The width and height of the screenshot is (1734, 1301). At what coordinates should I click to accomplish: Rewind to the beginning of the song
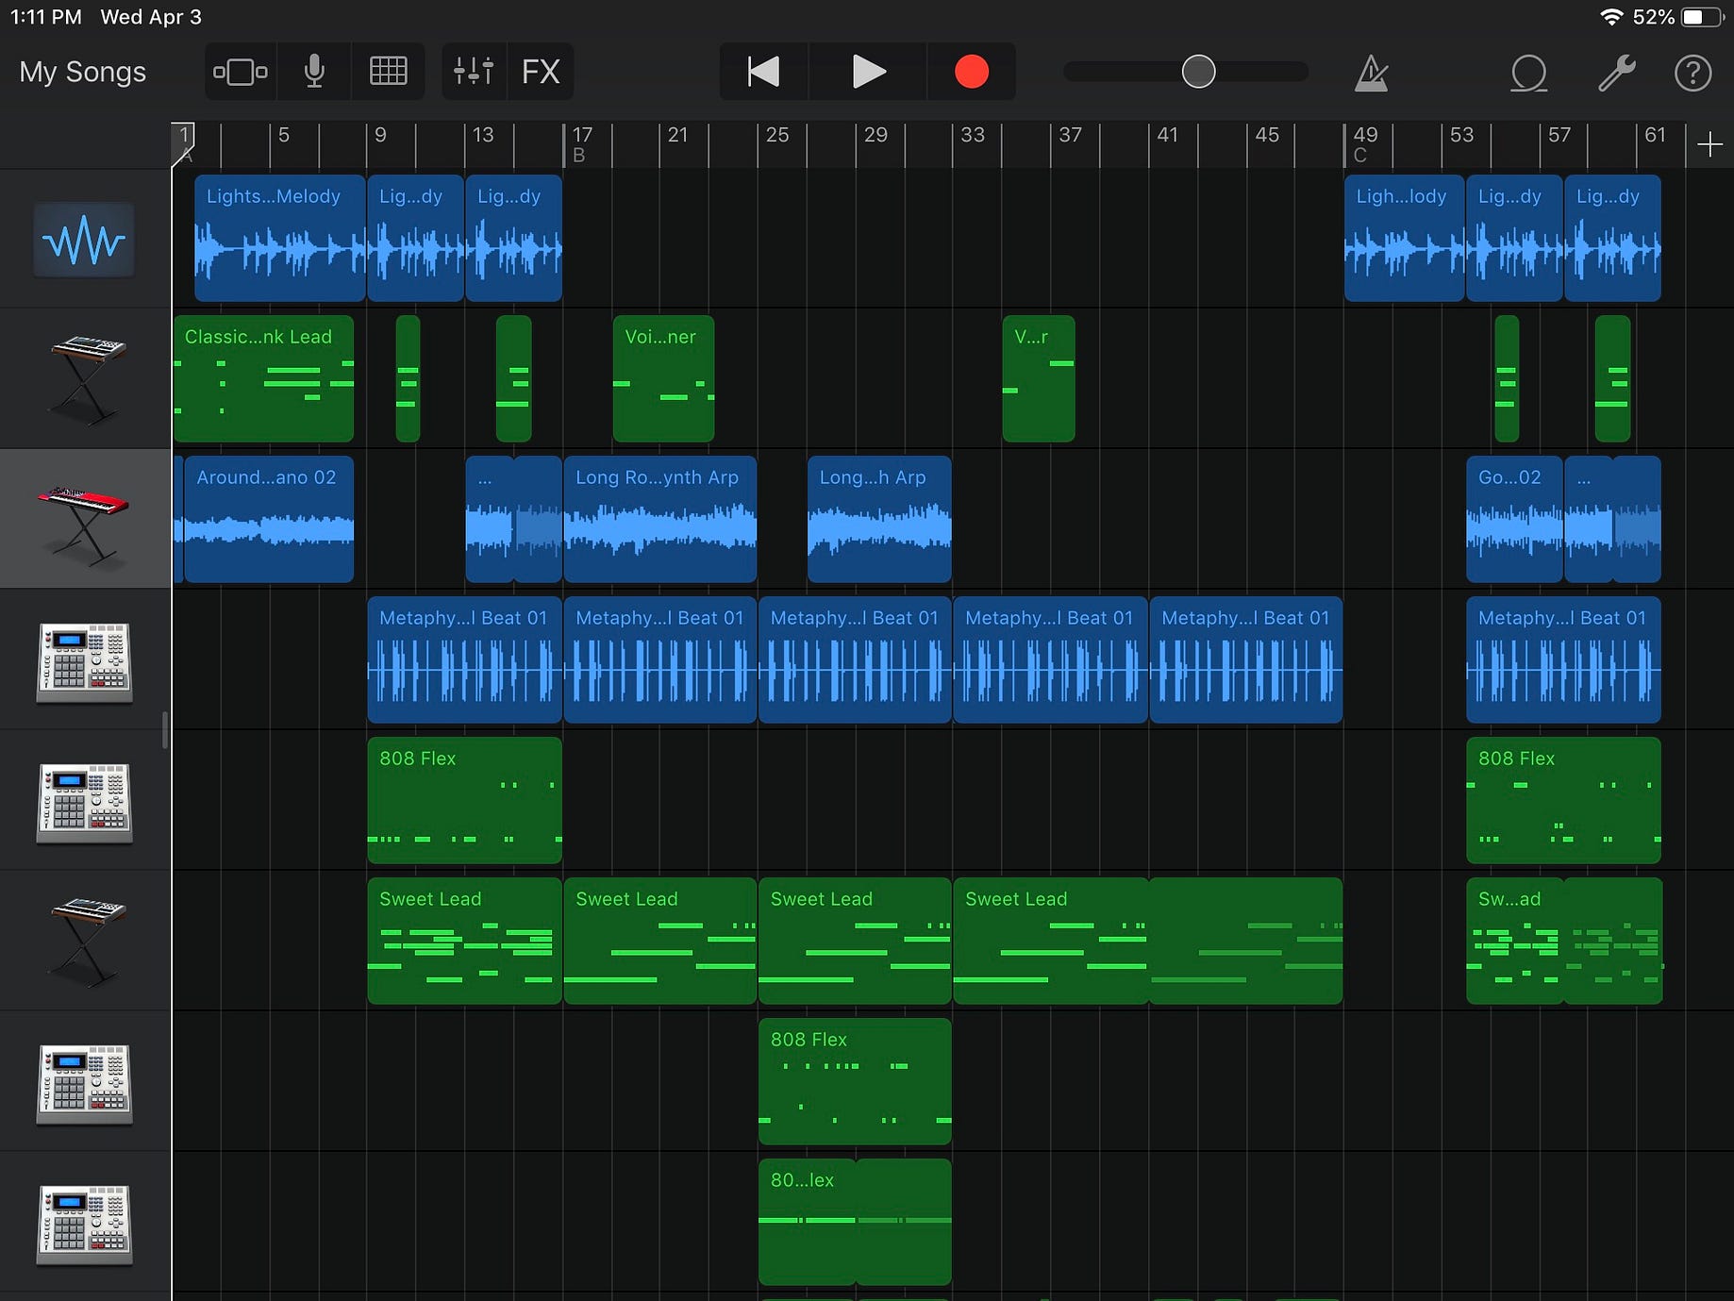762,71
